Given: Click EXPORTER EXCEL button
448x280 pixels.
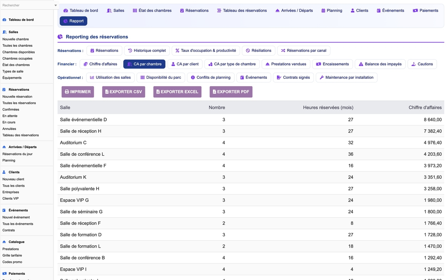Looking at the screenshot, I should (177, 92).
